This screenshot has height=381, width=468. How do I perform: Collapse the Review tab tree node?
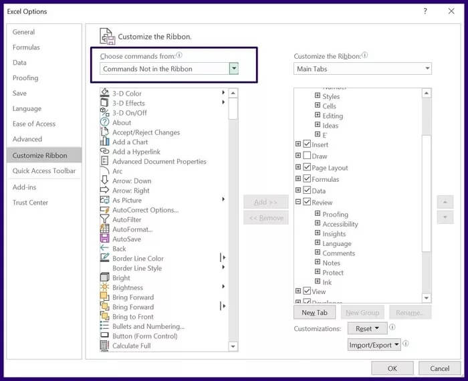[298, 202]
